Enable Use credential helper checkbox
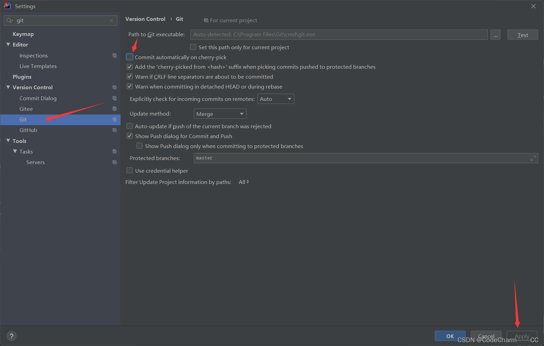This screenshot has height=346, width=544. coord(130,171)
